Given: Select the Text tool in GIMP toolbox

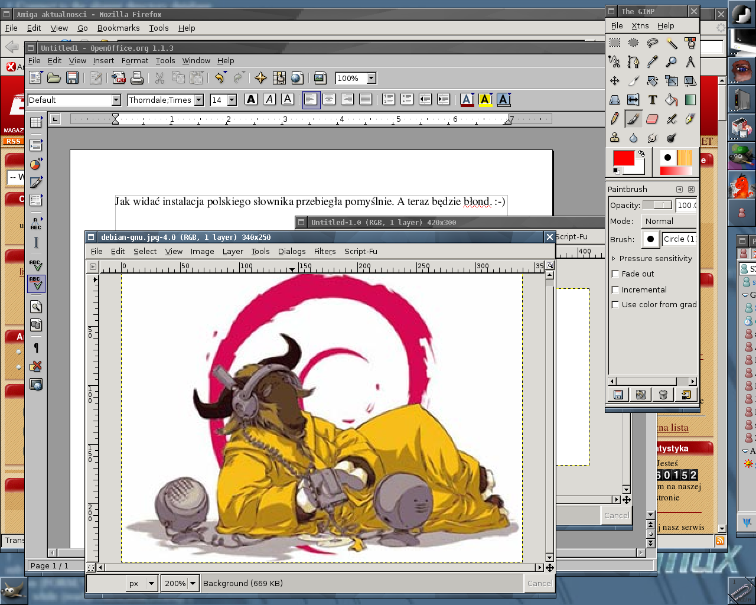Looking at the screenshot, I should [653, 100].
